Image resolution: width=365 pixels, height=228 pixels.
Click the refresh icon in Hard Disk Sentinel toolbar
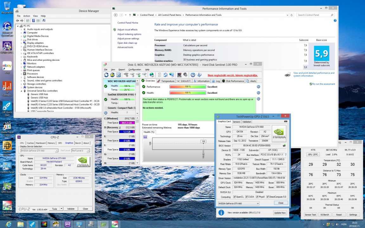106,75
